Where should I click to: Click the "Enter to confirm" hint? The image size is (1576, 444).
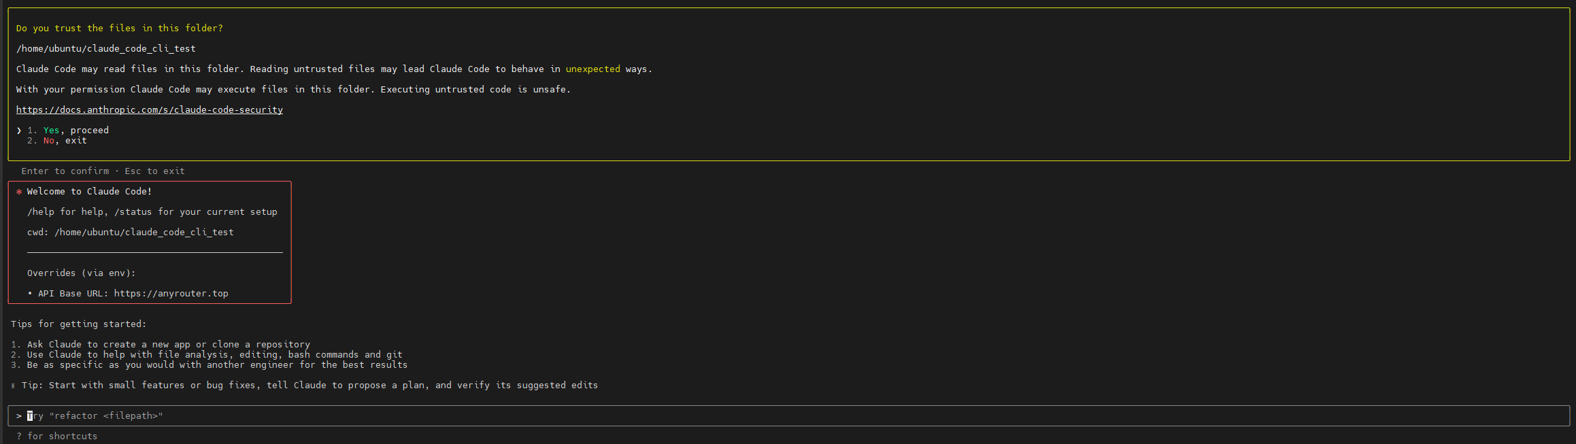click(x=65, y=171)
